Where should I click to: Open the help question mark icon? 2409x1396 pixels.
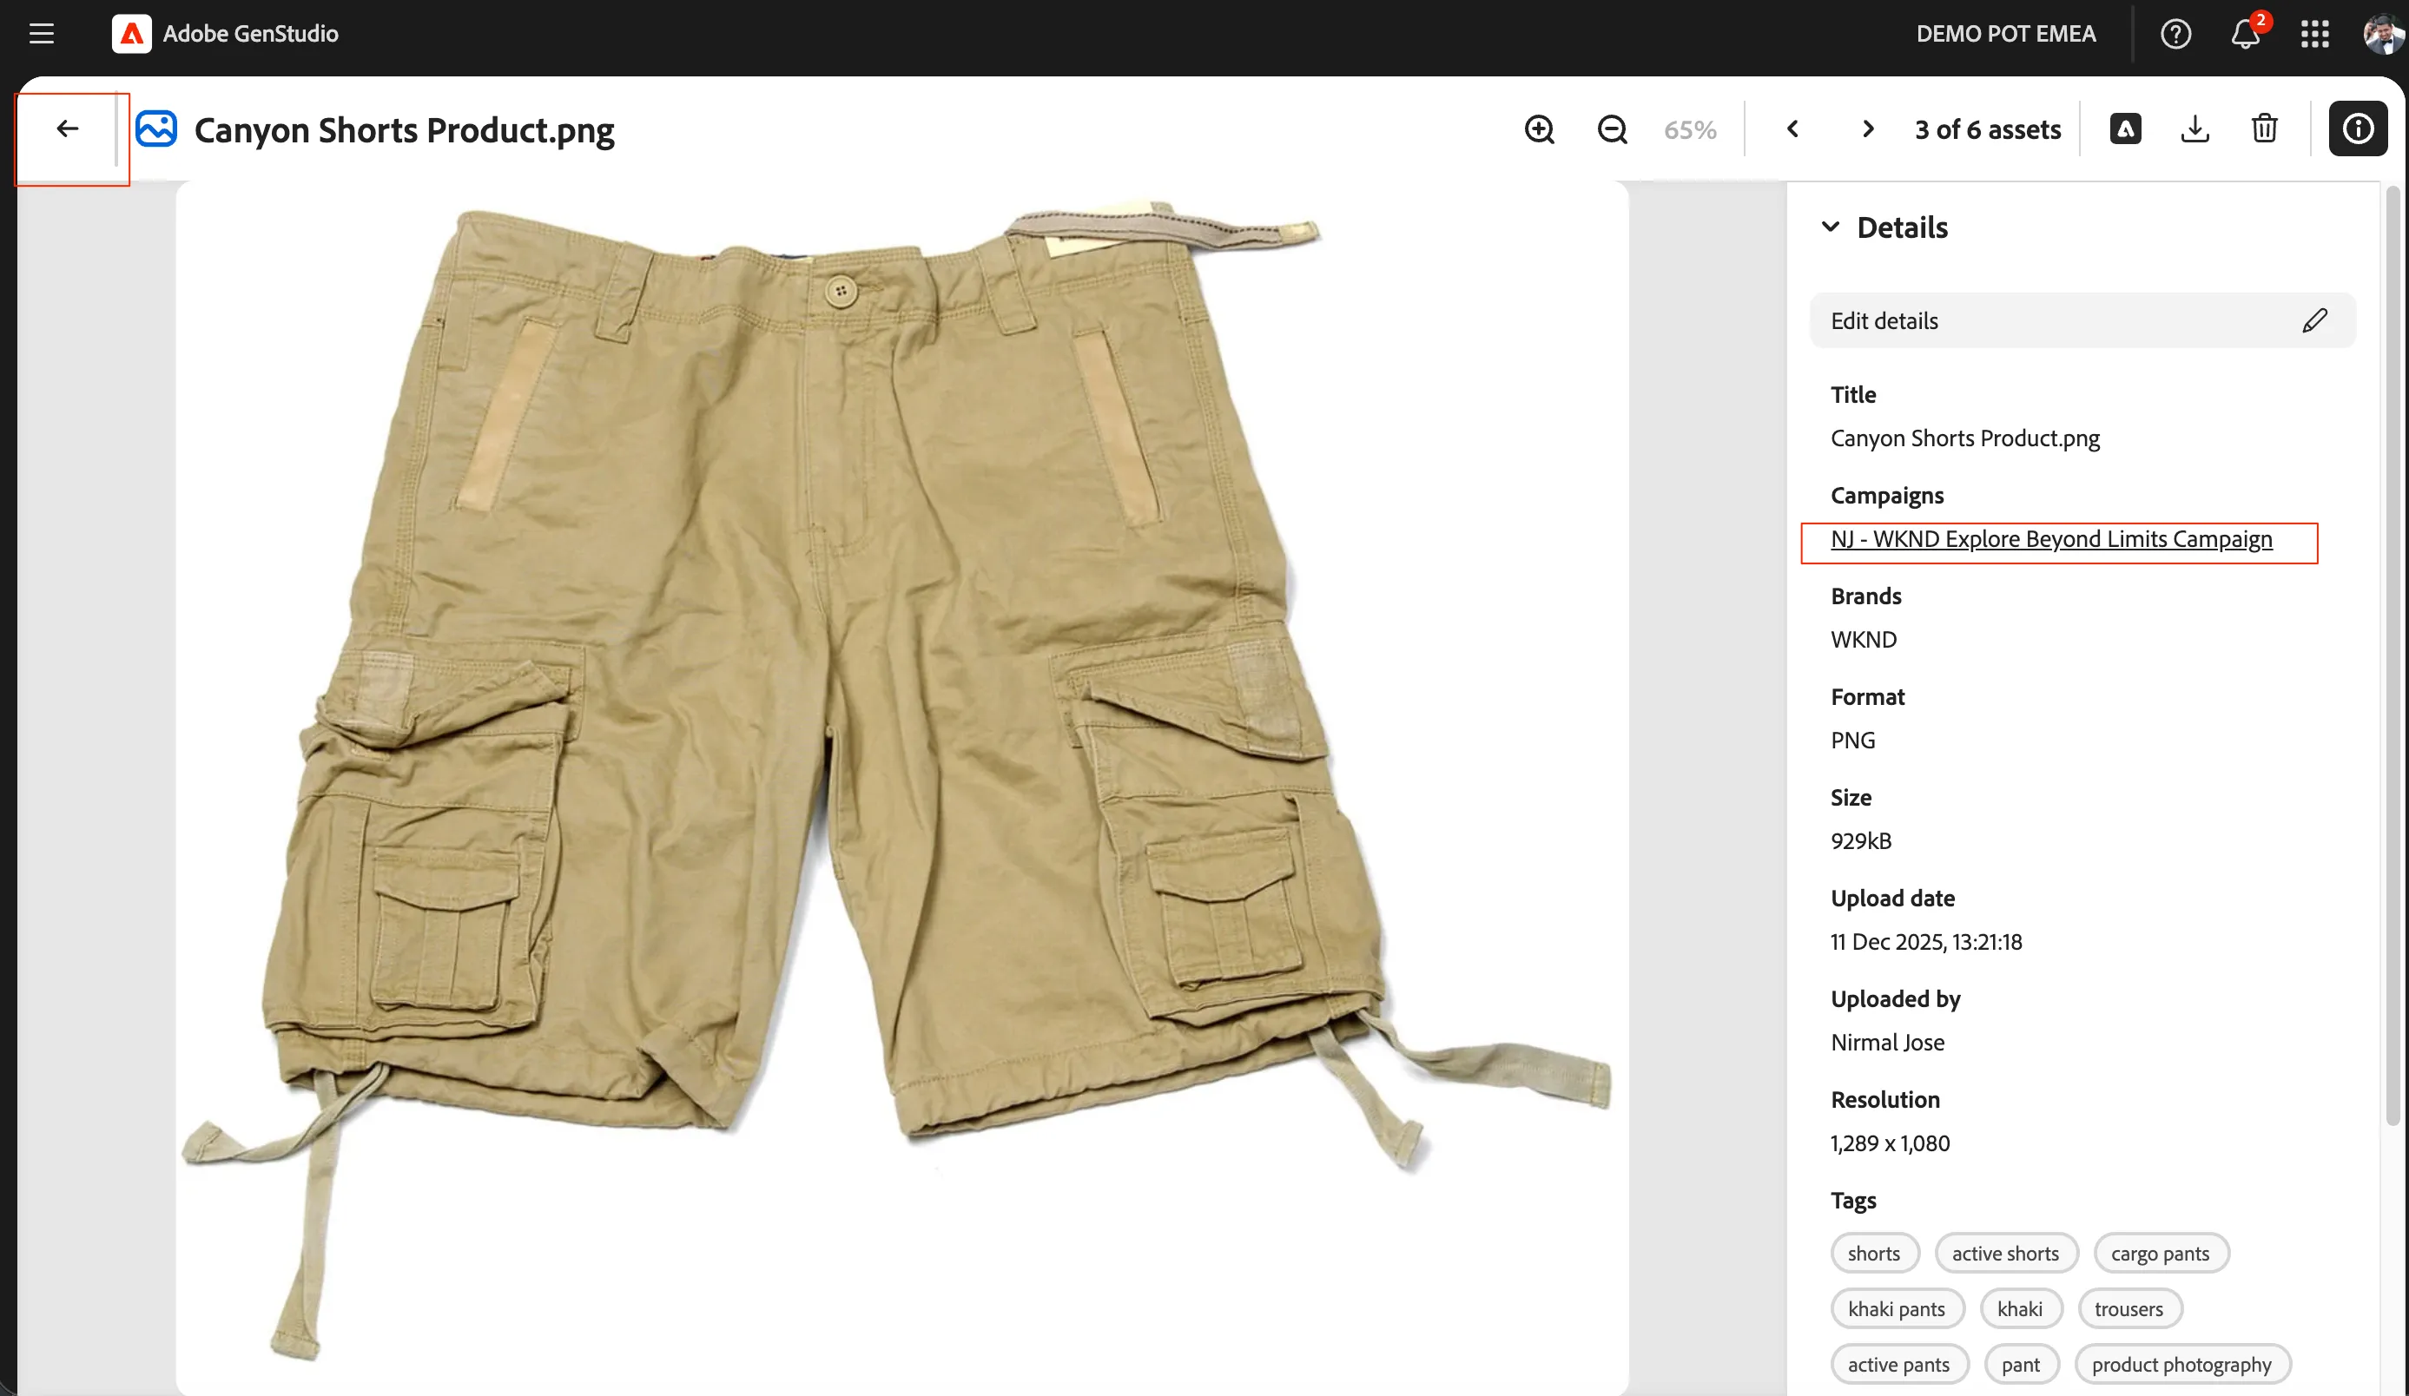pos(2175,35)
